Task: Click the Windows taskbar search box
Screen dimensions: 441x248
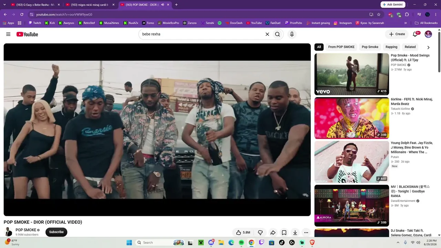Action: tap(161, 242)
